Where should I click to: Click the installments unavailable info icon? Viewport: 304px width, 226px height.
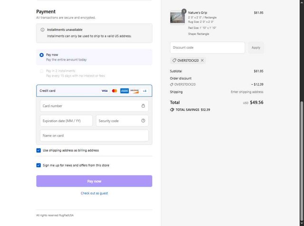(42, 30)
